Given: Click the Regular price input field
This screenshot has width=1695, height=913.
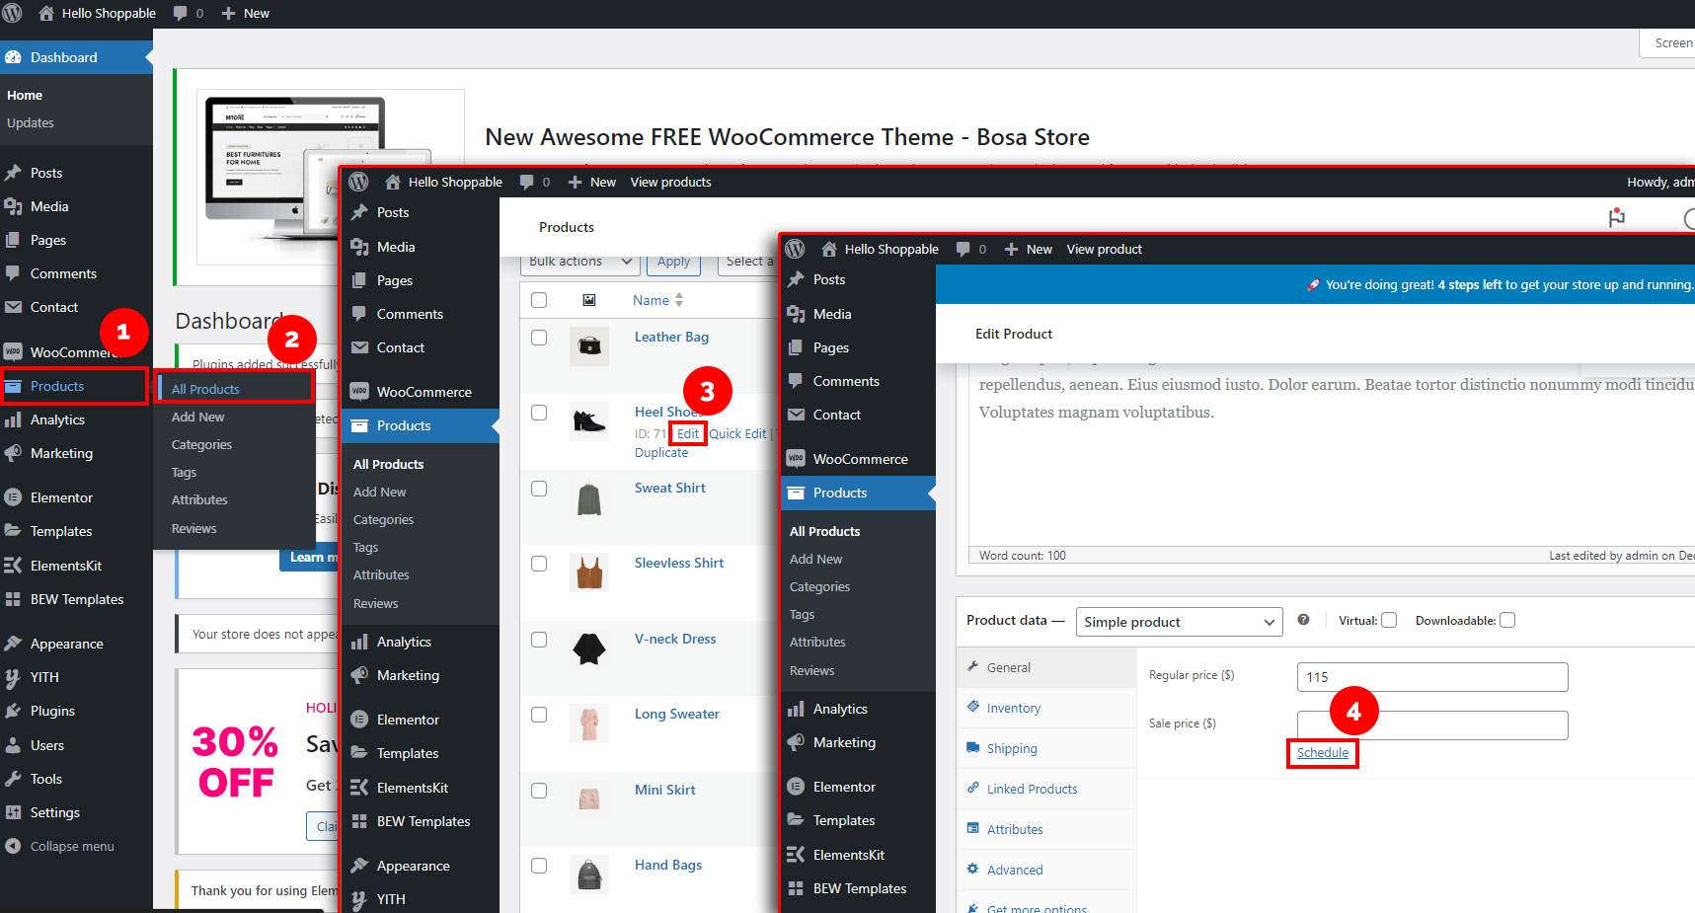Looking at the screenshot, I should [x=1431, y=677].
